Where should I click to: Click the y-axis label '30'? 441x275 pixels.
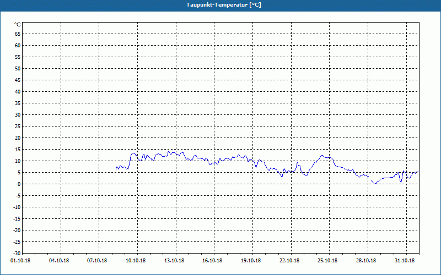pos(18,115)
